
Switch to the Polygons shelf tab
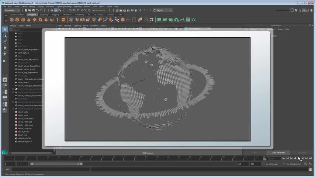(32, 15)
